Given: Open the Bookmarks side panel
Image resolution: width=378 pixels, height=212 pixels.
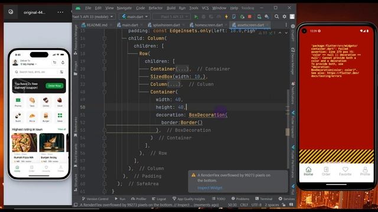Looking at the screenshot, I should (76, 127).
